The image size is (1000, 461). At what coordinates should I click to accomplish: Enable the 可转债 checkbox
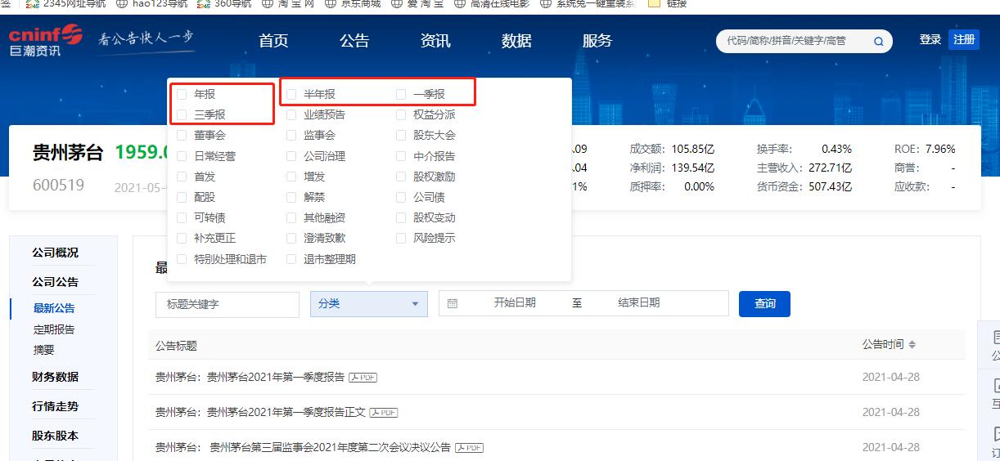(x=182, y=218)
